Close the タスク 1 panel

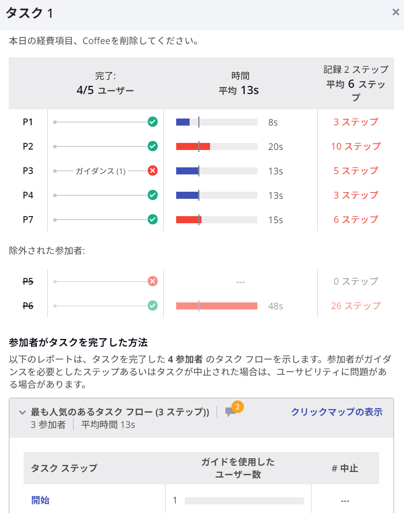pos(396,12)
